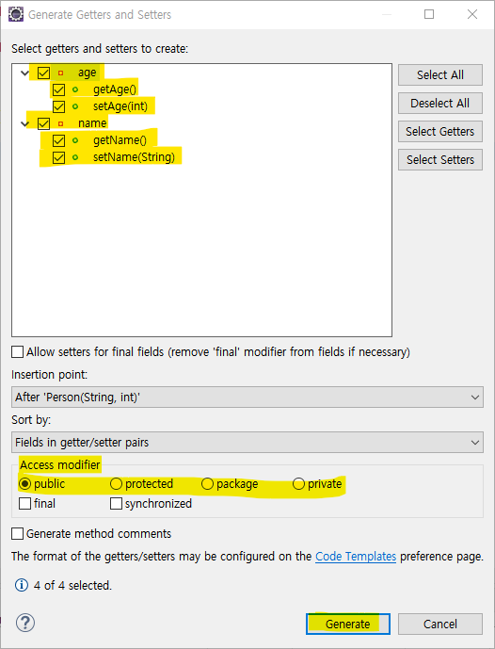Select the age field label in tree
This screenshot has height=649, width=495.
(x=87, y=73)
